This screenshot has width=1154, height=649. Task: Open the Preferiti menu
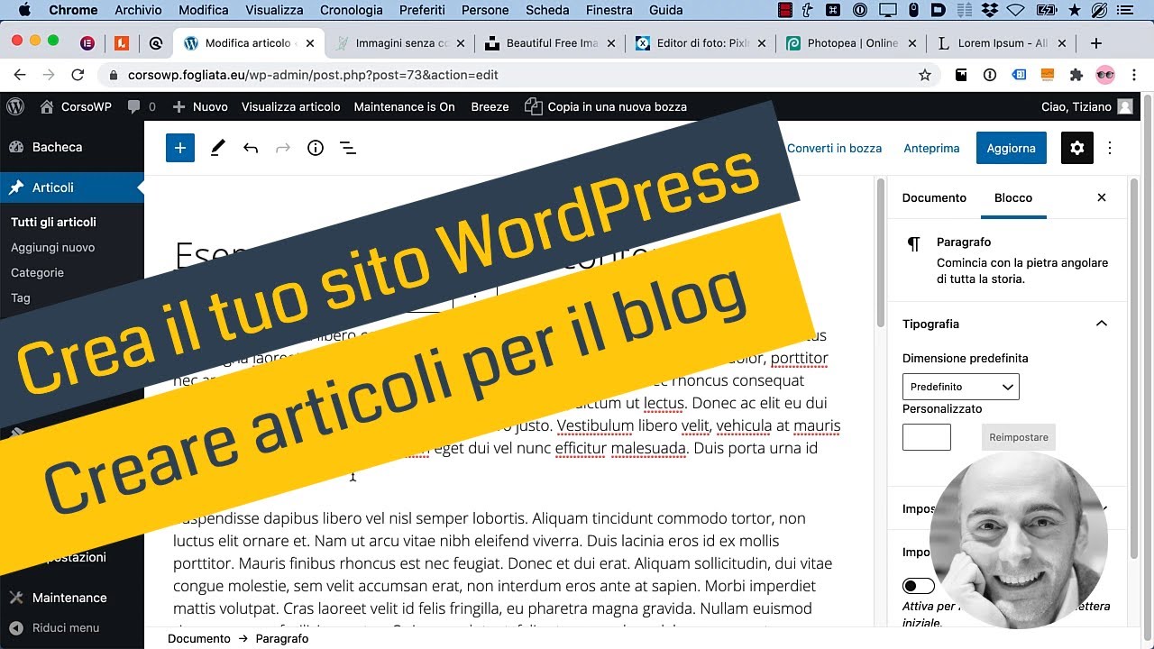click(x=422, y=10)
